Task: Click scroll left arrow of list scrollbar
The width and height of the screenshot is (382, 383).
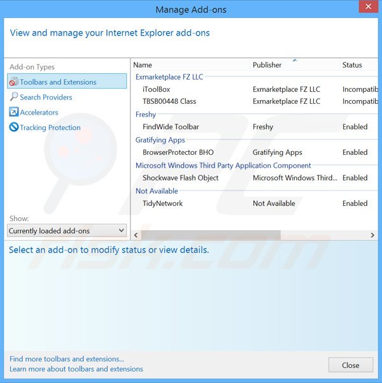Action: point(136,235)
